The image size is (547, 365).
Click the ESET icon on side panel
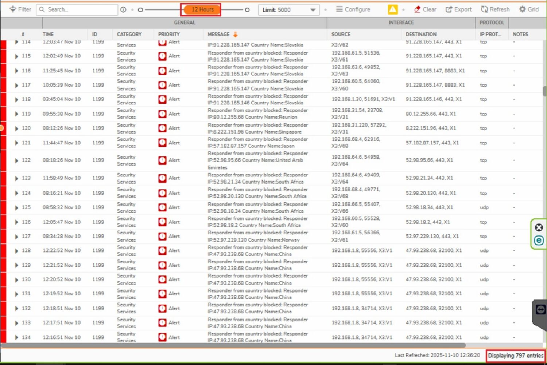tap(539, 241)
